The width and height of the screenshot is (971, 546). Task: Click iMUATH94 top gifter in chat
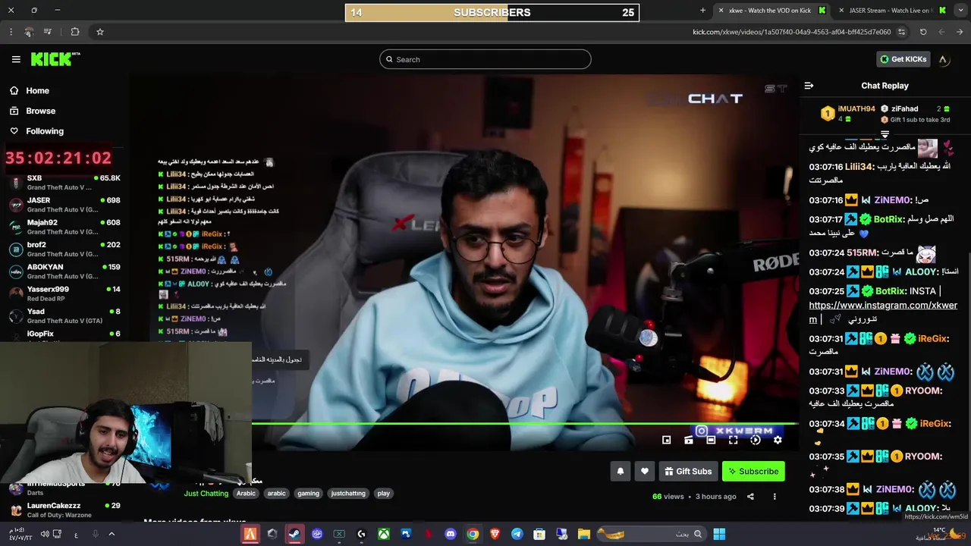pos(856,108)
